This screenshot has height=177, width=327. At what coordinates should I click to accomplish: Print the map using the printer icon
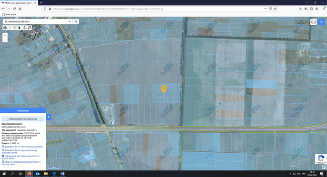pyautogui.click(x=5, y=28)
